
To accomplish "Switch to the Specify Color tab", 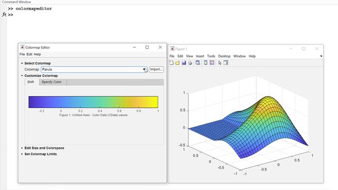I will (53, 82).
